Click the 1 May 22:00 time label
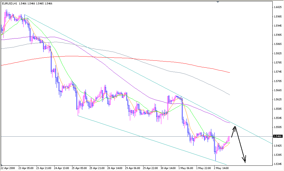Screen dimensions: 284x171 pos(203,168)
